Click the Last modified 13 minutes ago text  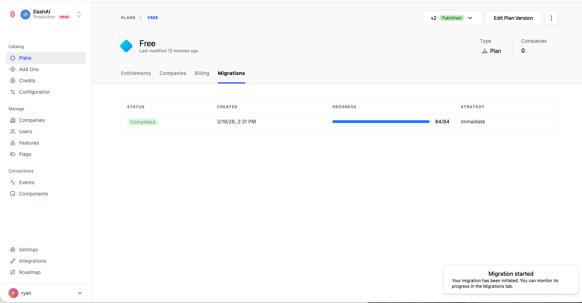pyautogui.click(x=169, y=51)
